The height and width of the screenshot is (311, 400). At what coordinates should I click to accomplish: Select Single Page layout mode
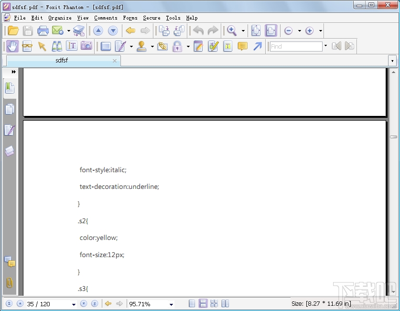[192, 304]
